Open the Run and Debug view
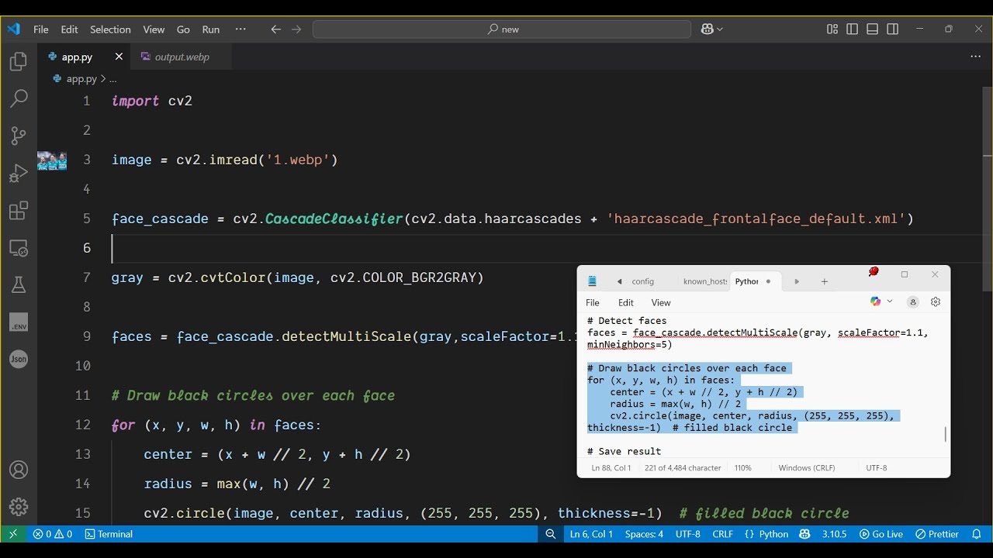 point(19,173)
